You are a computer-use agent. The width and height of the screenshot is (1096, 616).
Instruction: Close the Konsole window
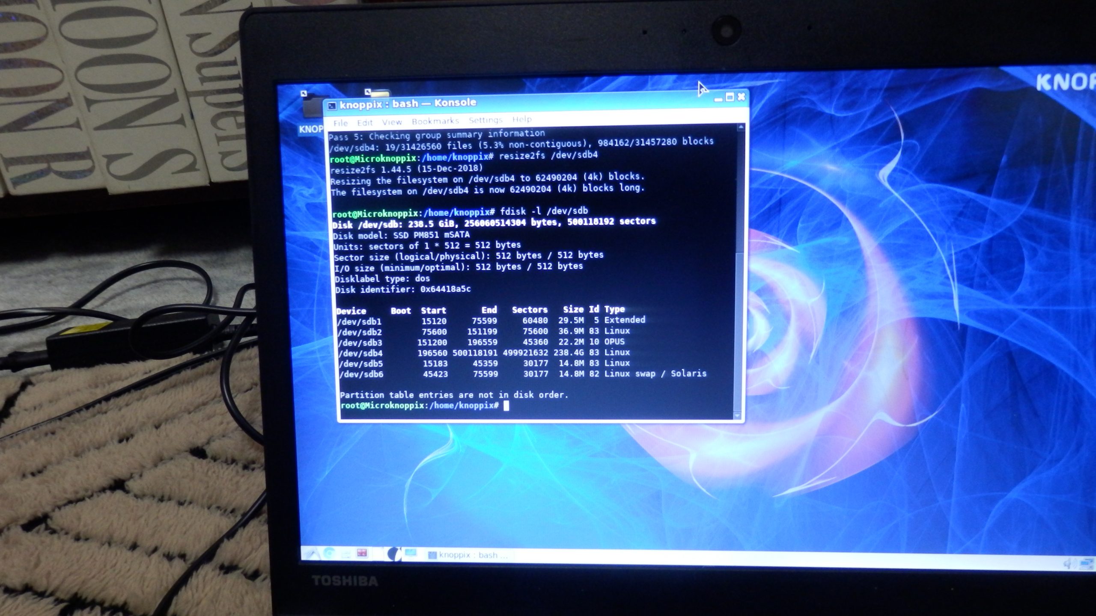[x=741, y=97]
